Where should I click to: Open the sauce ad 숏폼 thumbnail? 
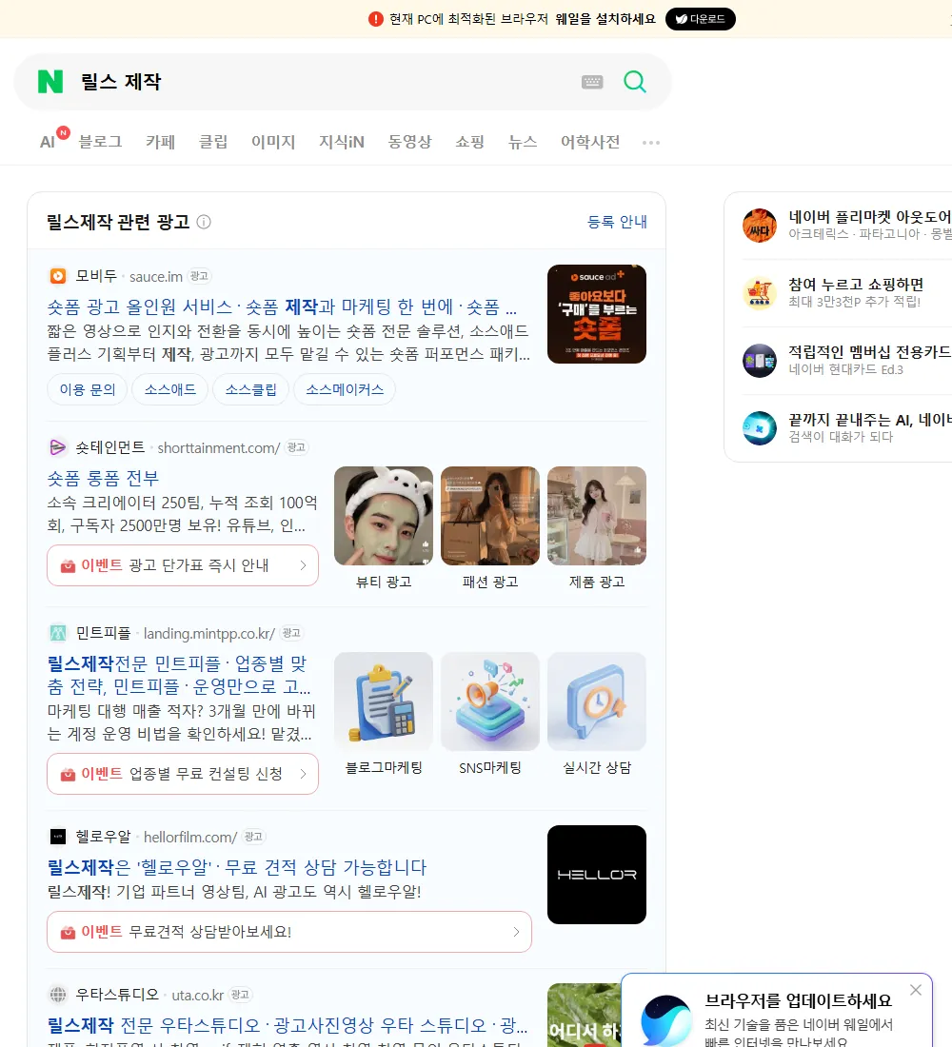597,314
